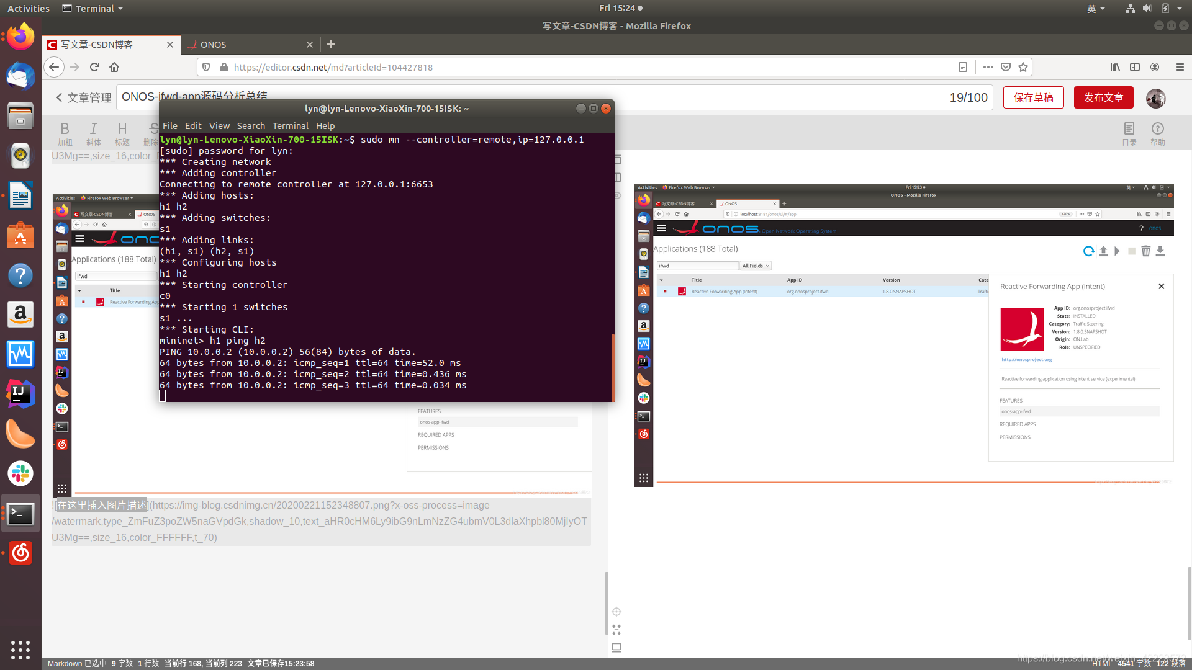Open Amazon launcher in the dock
The height and width of the screenshot is (670, 1192).
(20, 315)
